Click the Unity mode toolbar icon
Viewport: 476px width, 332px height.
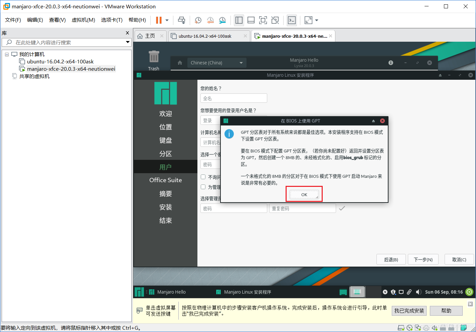(x=275, y=20)
